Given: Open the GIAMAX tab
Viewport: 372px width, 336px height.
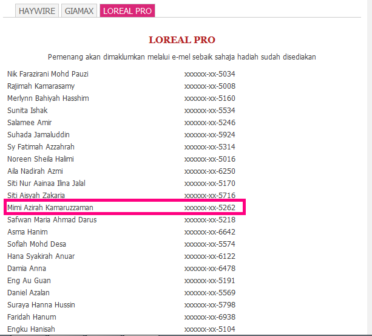Looking at the screenshot, I should (x=79, y=11).
